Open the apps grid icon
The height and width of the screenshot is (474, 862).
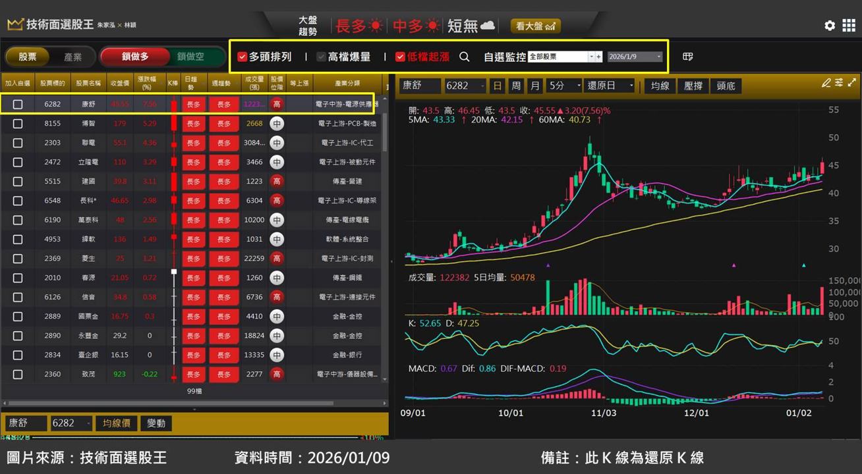coord(849,26)
